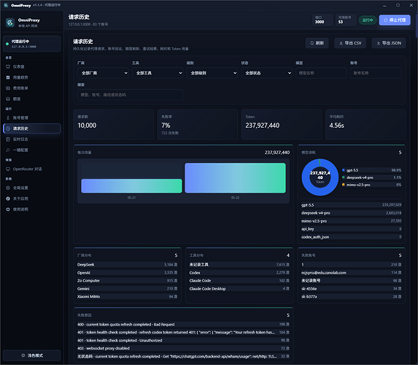The height and width of the screenshot is (365, 418).
Task: Open 额度 quota sidebar icon
Action: (x=8, y=99)
